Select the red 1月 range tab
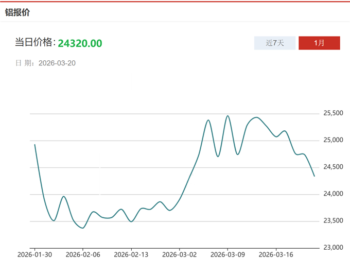The image size is (350, 258). [319, 43]
